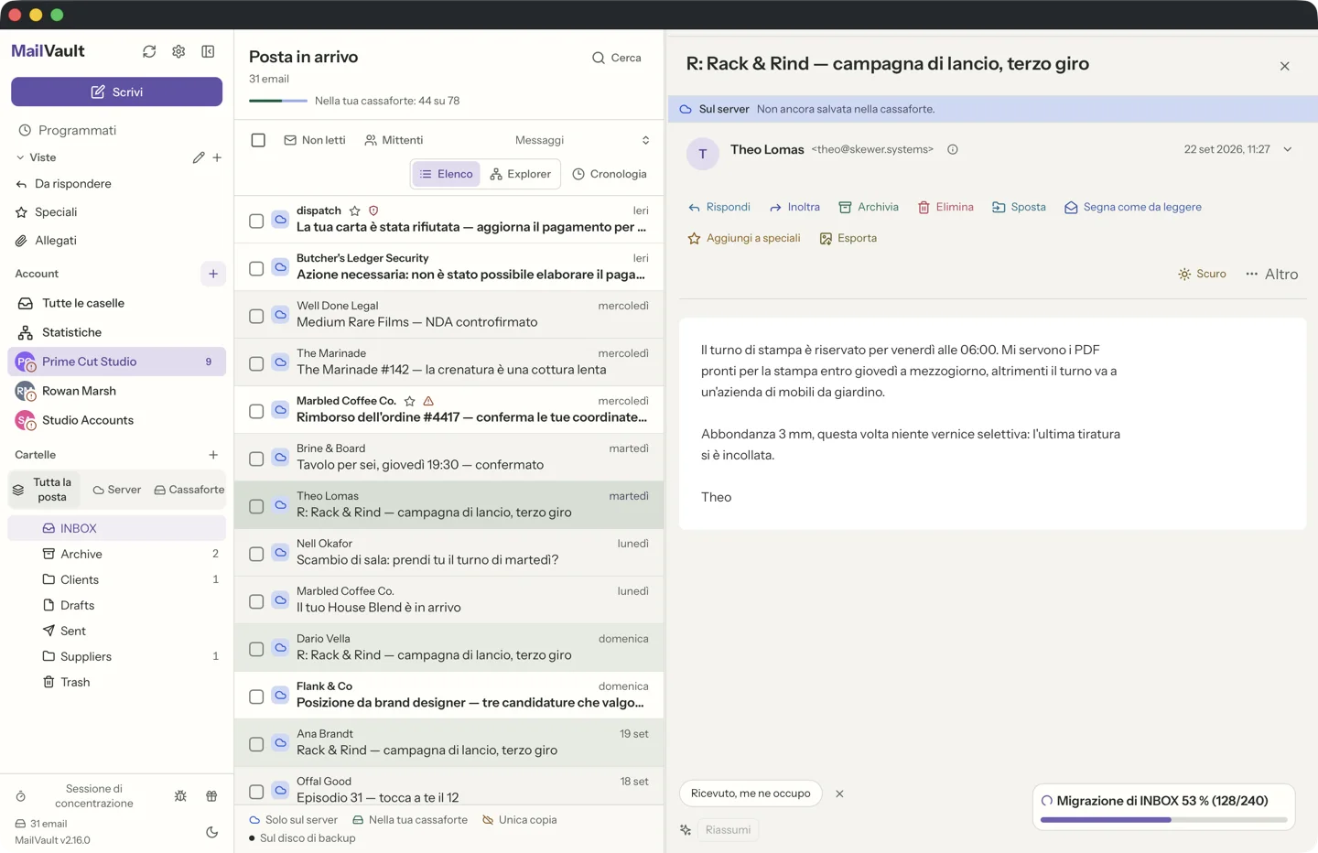Switch to the Explorer view tab
Image resolution: width=1318 pixels, height=853 pixels.
pos(521,174)
